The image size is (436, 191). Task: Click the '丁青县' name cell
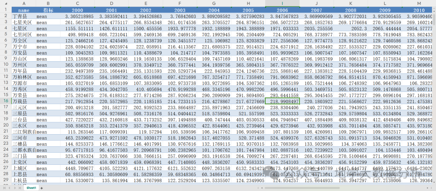click(24, 17)
